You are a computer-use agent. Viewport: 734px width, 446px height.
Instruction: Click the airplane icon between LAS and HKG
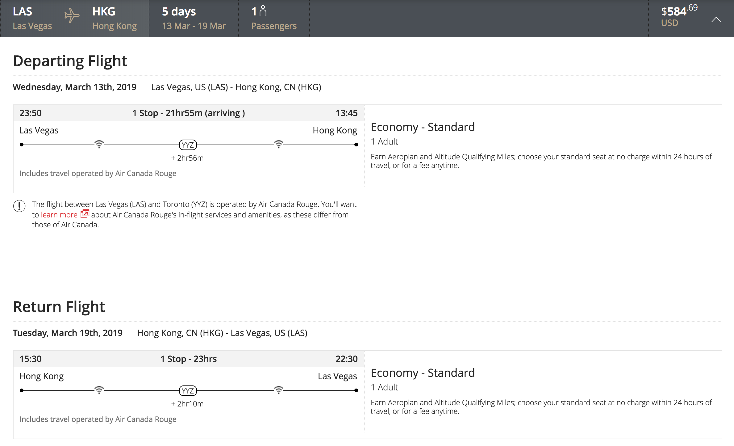point(72,15)
